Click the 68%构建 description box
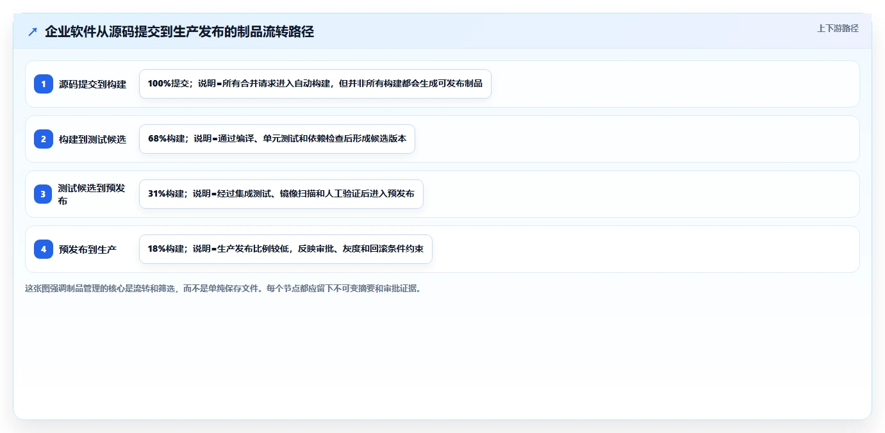Image resolution: width=885 pixels, height=433 pixels. [277, 139]
